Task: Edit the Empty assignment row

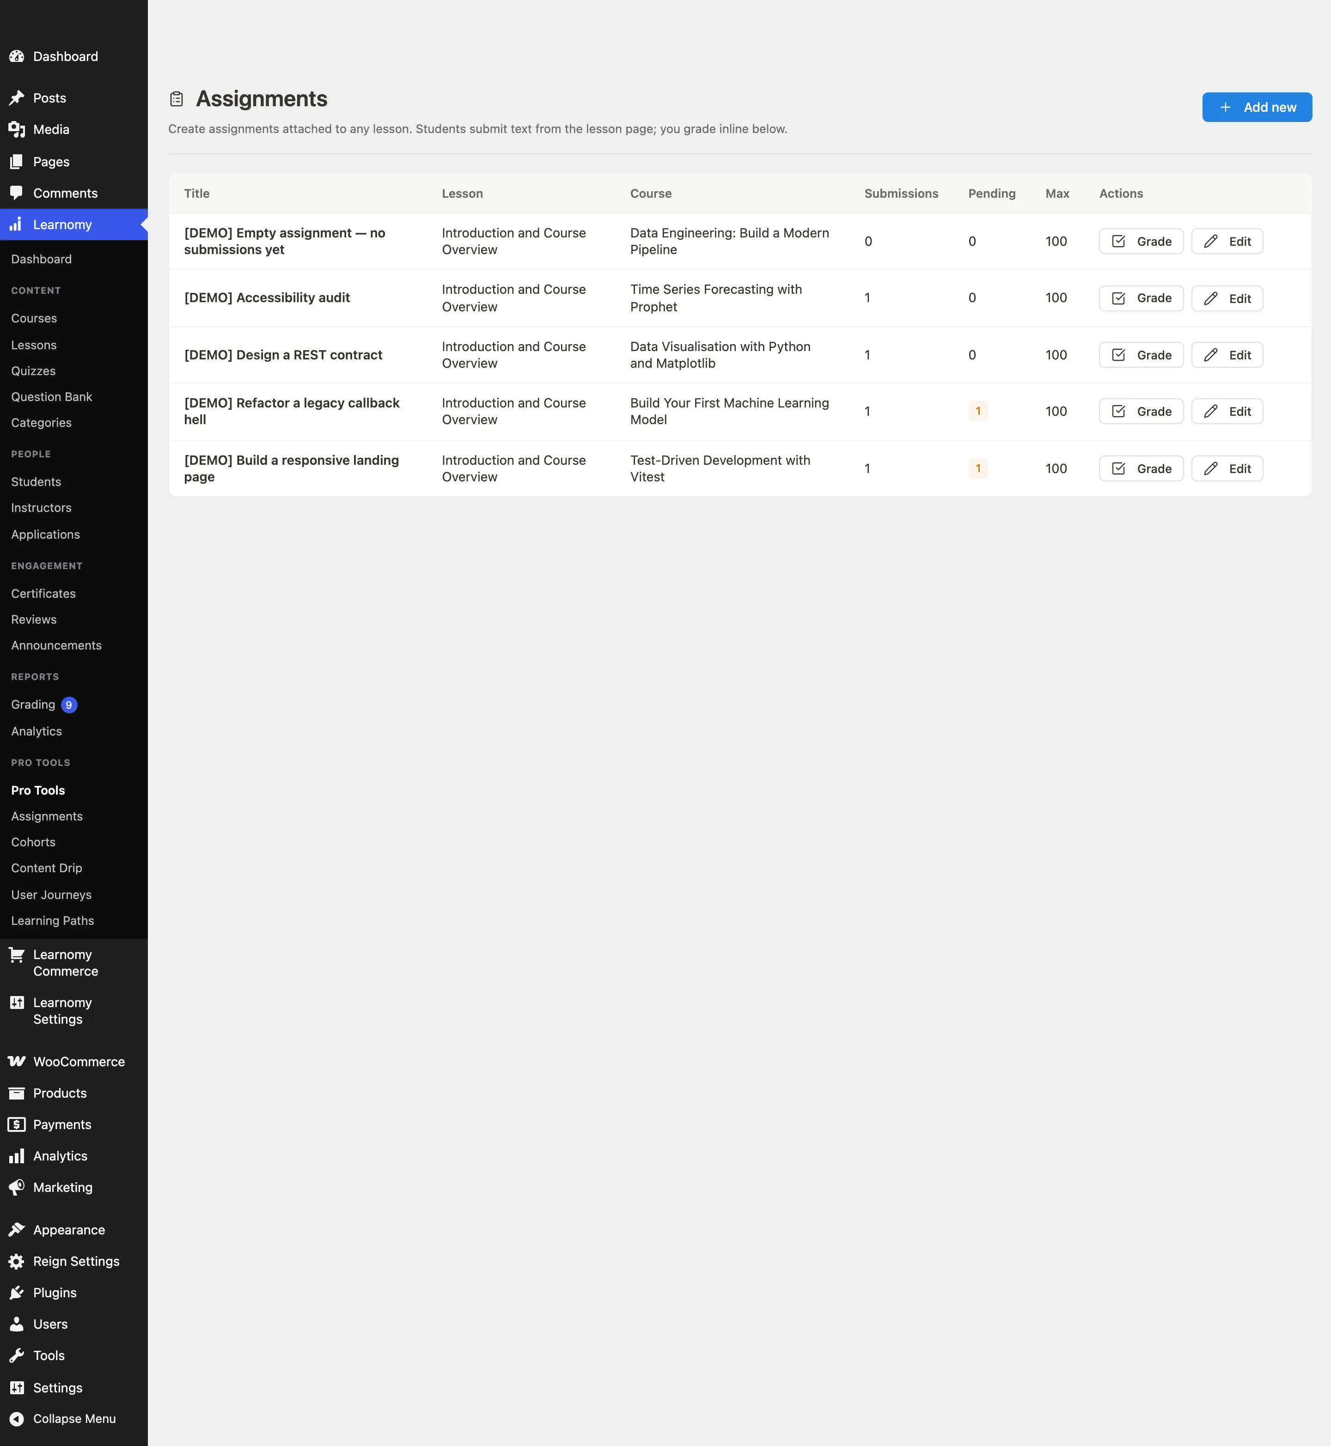Action: click(x=1227, y=241)
